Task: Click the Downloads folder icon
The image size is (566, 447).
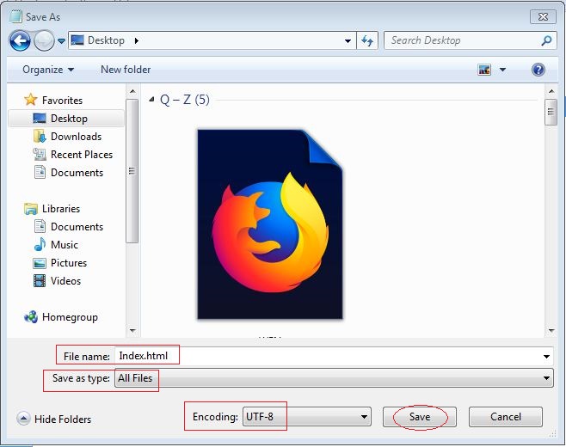Action: 40,136
